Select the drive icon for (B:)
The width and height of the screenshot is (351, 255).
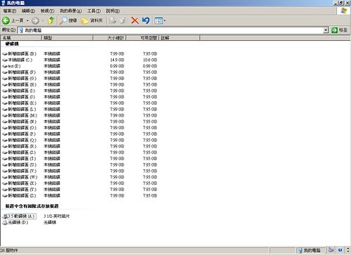[5, 54]
